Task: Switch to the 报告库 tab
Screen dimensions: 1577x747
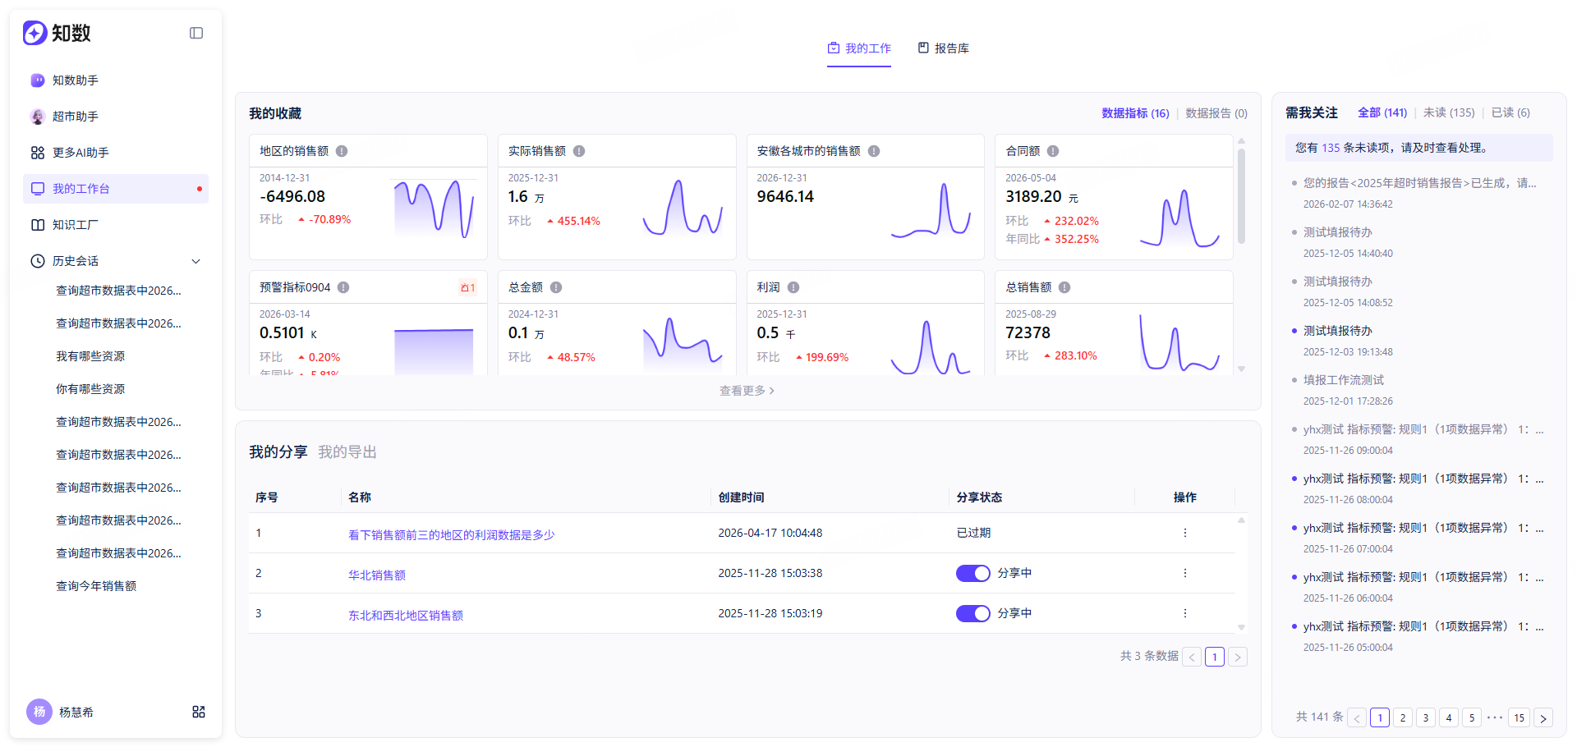Action: 944,48
